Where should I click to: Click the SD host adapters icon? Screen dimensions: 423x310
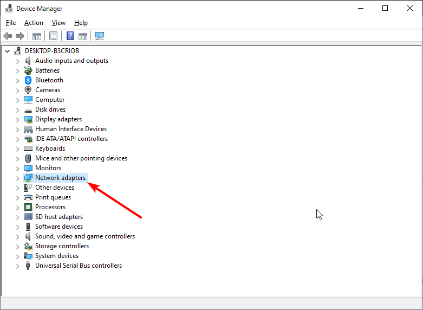point(28,217)
